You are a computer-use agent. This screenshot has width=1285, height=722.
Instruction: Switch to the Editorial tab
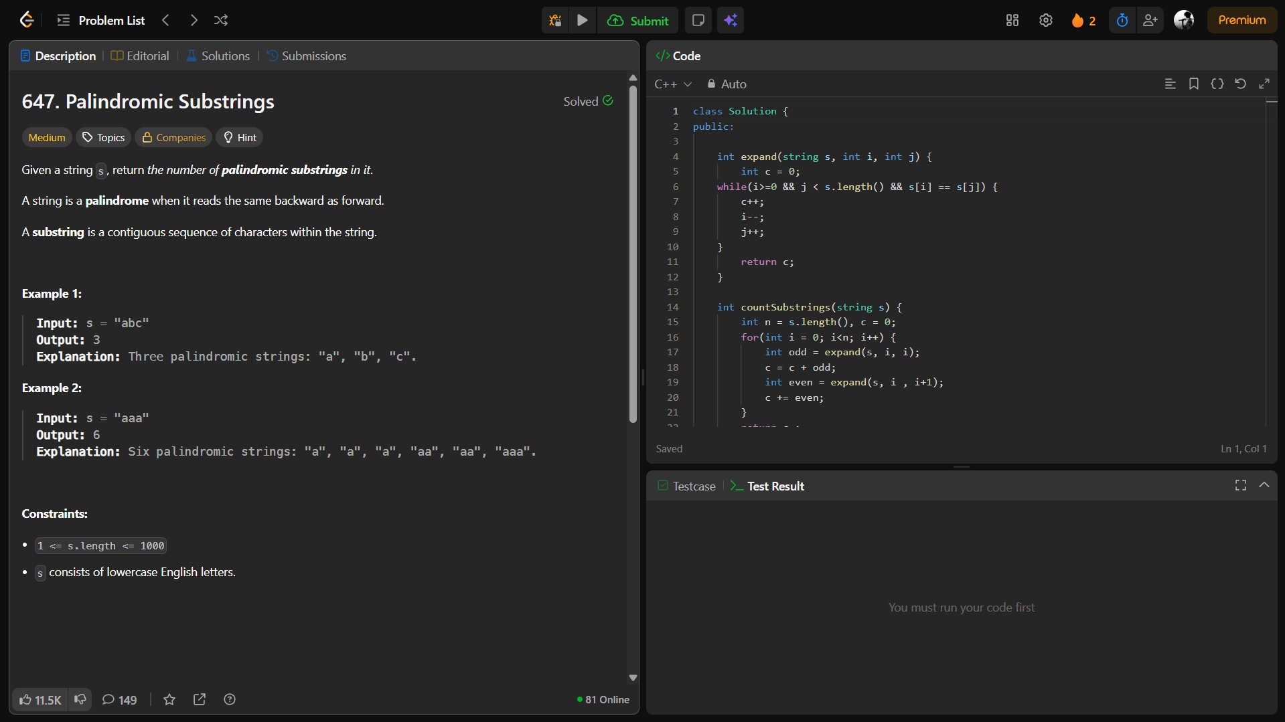click(x=140, y=56)
